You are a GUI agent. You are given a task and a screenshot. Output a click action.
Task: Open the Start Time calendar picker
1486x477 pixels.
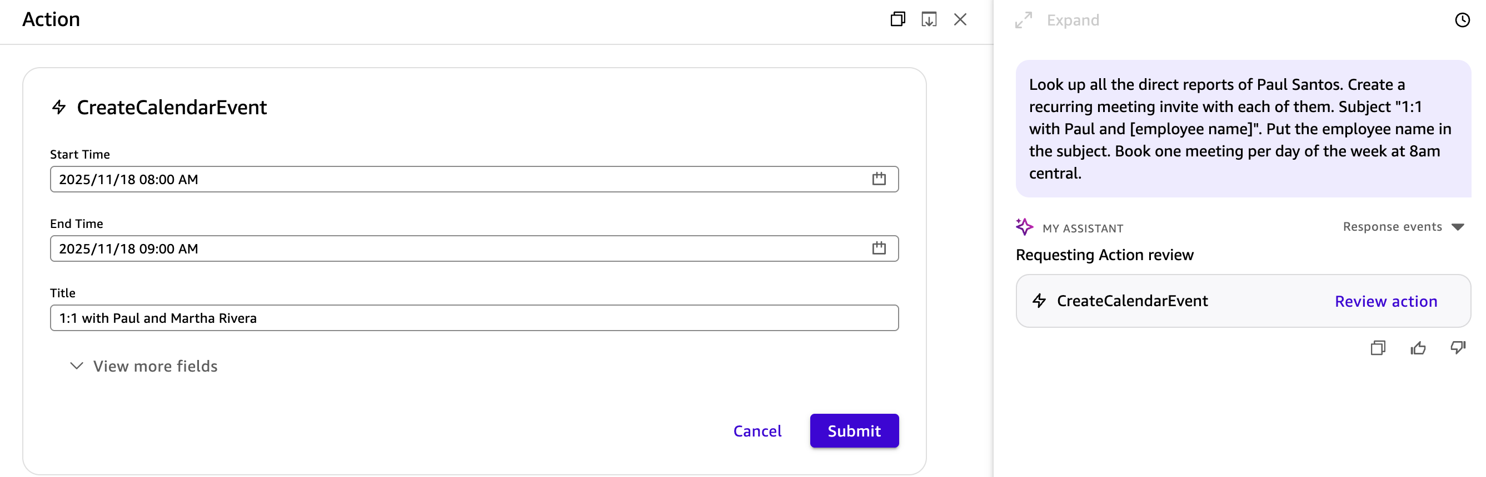[x=879, y=179]
